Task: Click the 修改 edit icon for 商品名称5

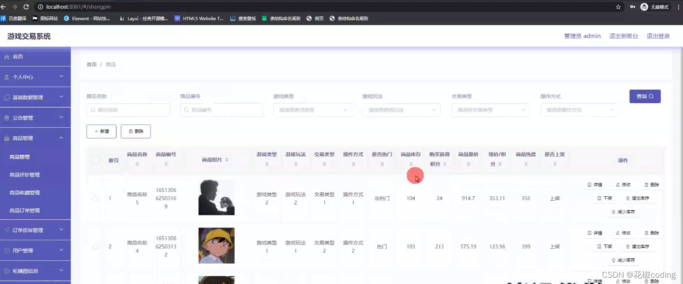Action: click(x=617, y=185)
